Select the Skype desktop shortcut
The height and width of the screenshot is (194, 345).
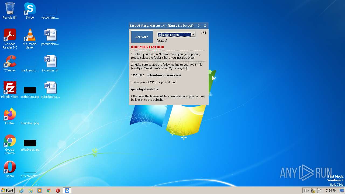[x=30, y=11]
